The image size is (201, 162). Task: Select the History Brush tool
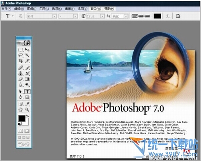point(27,73)
